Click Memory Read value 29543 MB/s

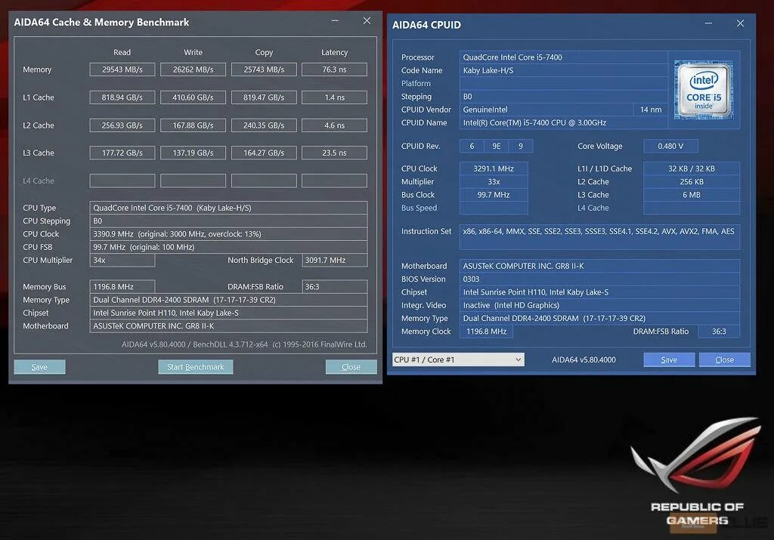pyautogui.click(x=122, y=69)
